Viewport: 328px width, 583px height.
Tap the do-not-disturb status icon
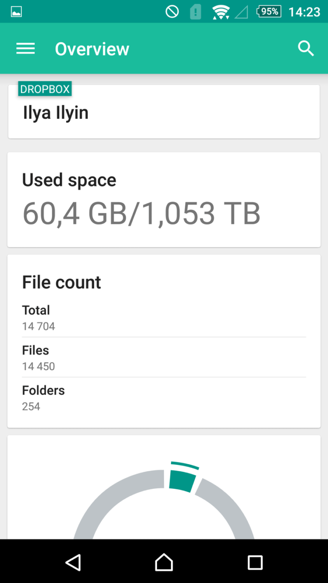pos(172,12)
